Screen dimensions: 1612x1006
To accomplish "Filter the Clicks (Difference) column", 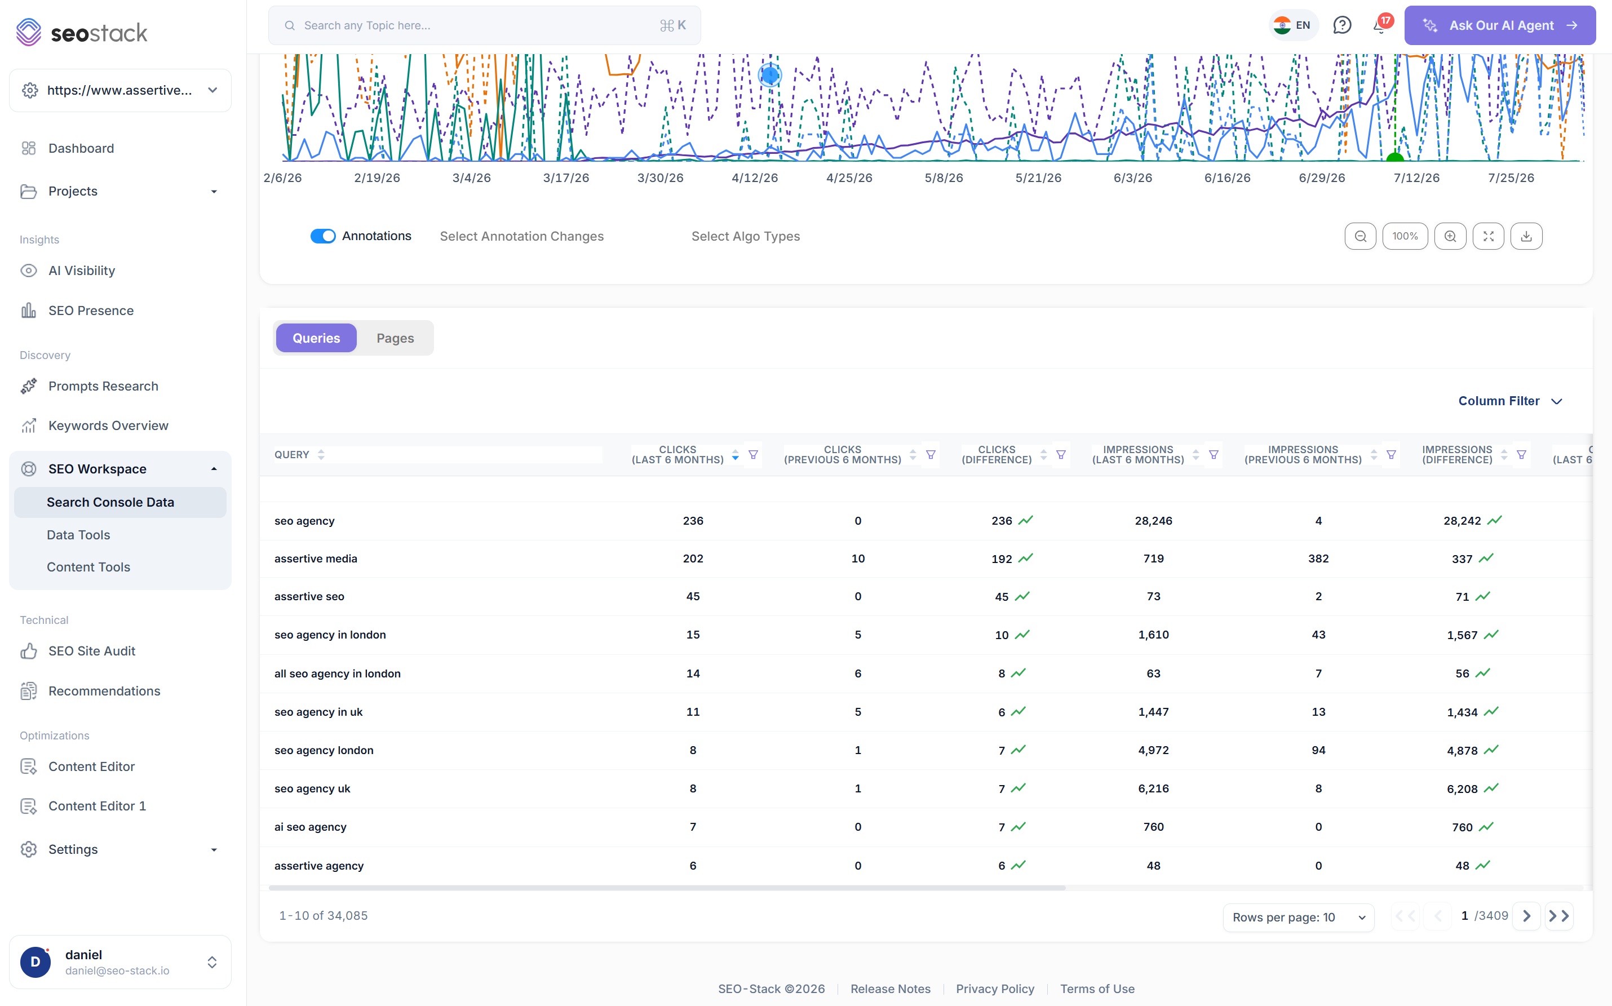I will (1061, 455).
